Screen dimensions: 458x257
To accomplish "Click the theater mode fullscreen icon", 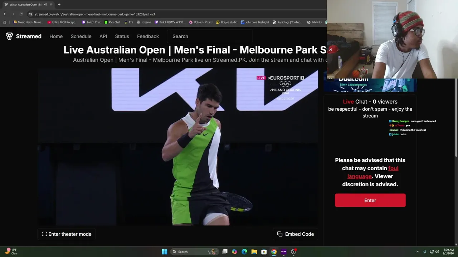I will click(x=44, y=234).
